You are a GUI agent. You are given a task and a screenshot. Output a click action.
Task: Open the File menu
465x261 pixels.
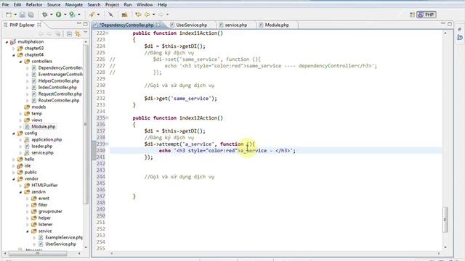click(5, 5)
